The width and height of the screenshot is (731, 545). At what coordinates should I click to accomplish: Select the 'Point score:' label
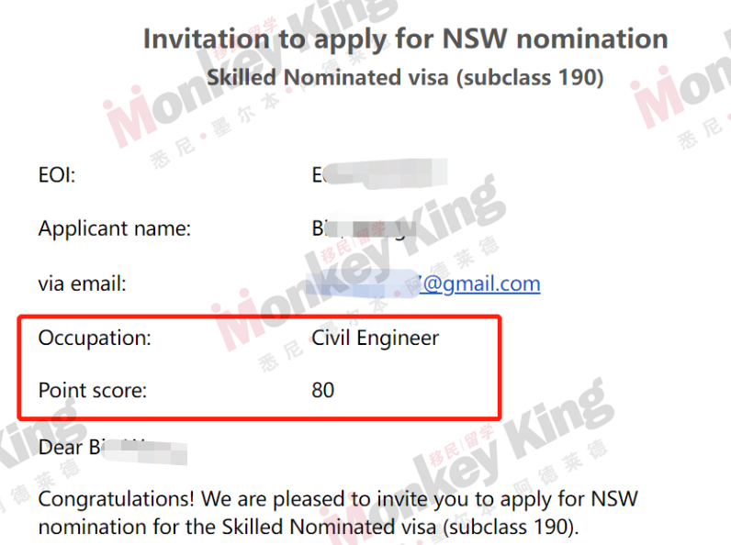coord(93,390)
